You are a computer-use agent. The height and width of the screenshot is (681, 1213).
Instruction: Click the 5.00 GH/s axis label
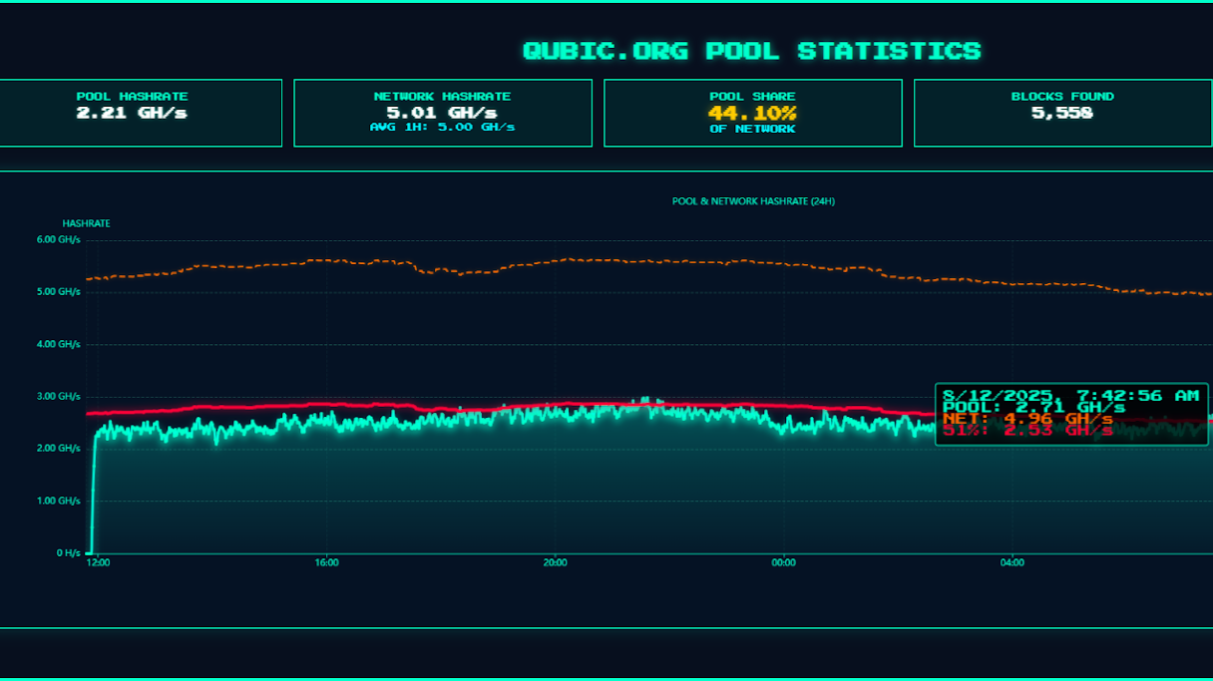tap(59, 292)
